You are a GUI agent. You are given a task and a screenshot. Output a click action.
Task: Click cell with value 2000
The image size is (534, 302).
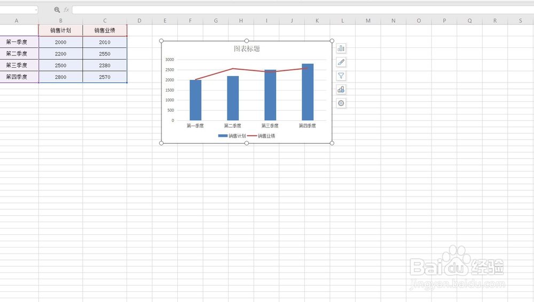tap(61, 42)
